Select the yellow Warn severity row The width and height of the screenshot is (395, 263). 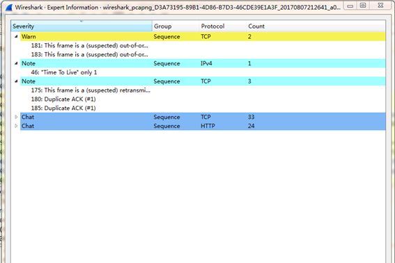(x=203, y=36)
